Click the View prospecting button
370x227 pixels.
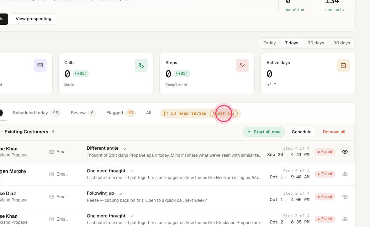(x=33, y=19)
